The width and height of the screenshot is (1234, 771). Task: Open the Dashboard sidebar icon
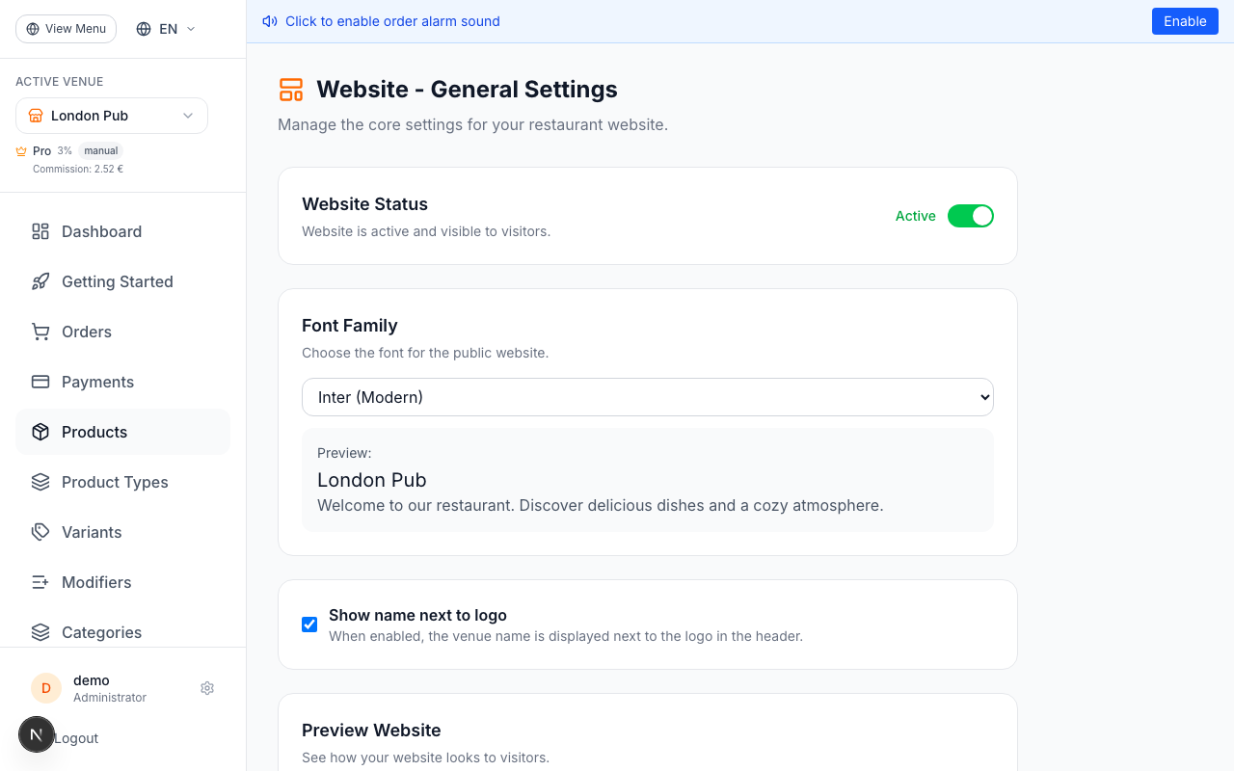pyautogui.click(x=40, y=231)
